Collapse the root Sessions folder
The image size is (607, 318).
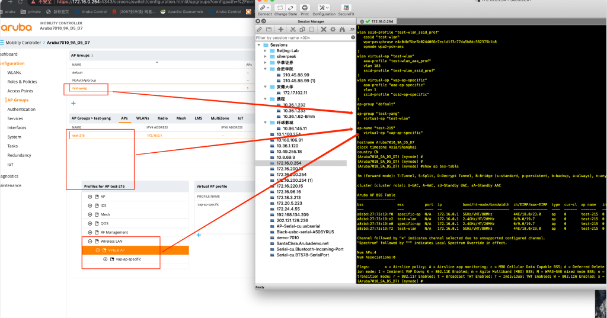tap(259, 45)
